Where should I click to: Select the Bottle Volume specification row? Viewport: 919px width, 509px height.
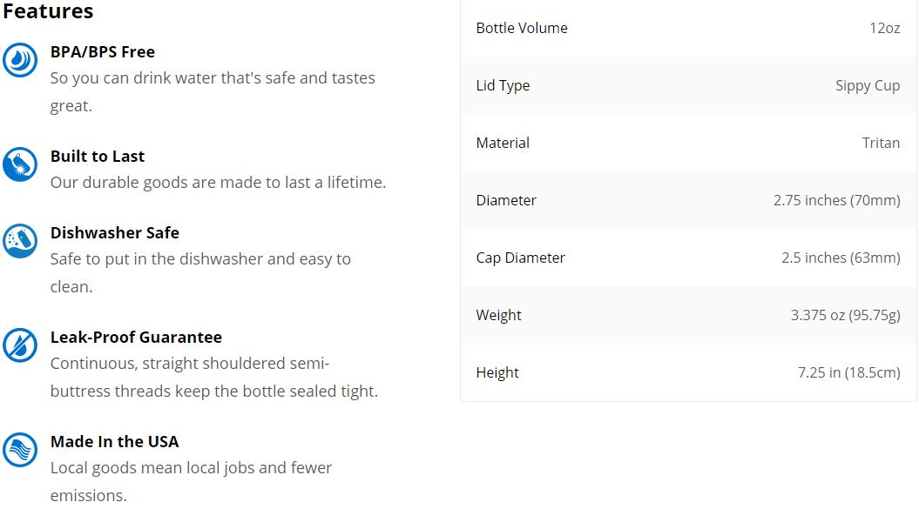click(688, 28)
